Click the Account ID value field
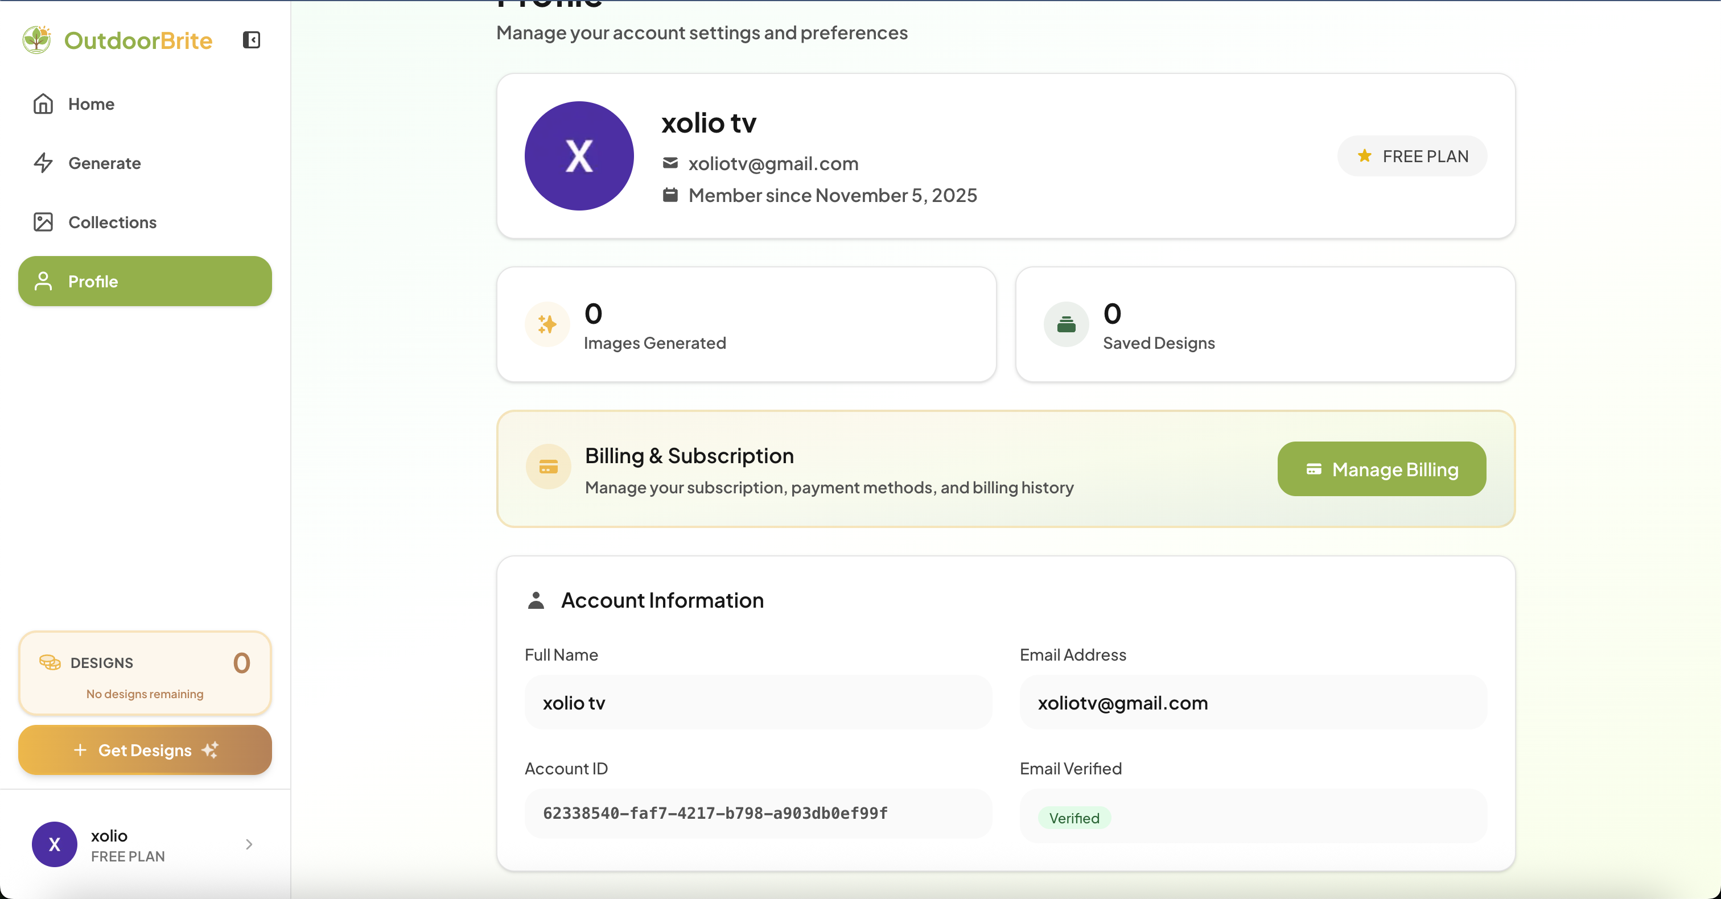The height and width of the screenshot is (899, 1721). (x=757, y=814)
